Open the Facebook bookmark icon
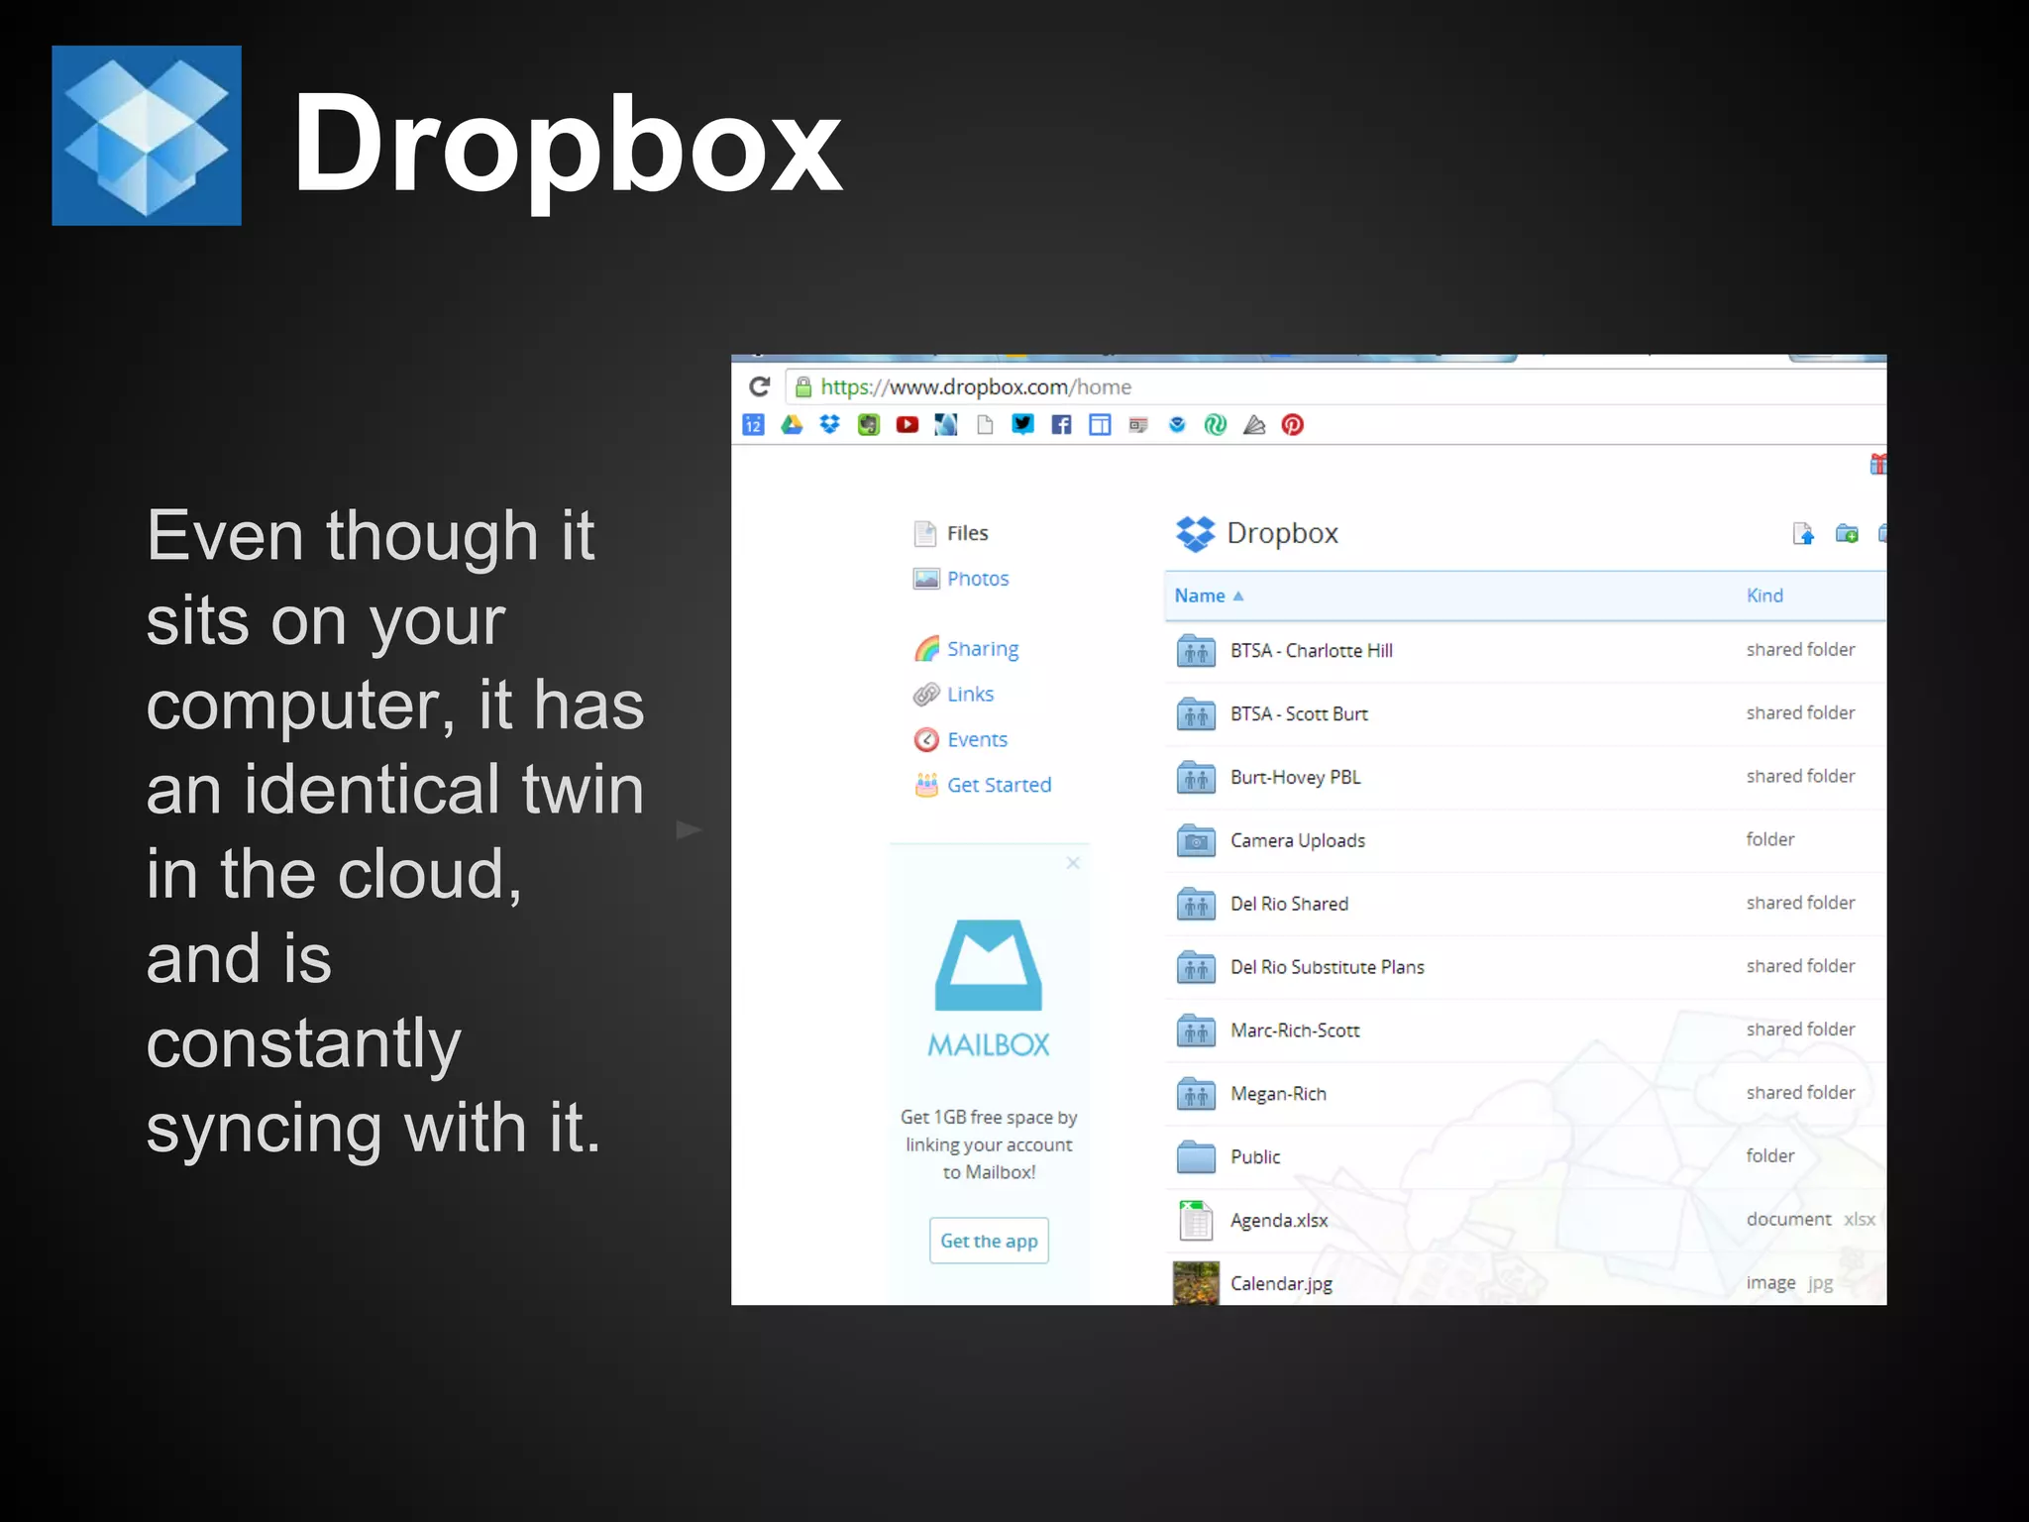This screenshot has height=1522, width=2029. click(x=1062, y=425)
